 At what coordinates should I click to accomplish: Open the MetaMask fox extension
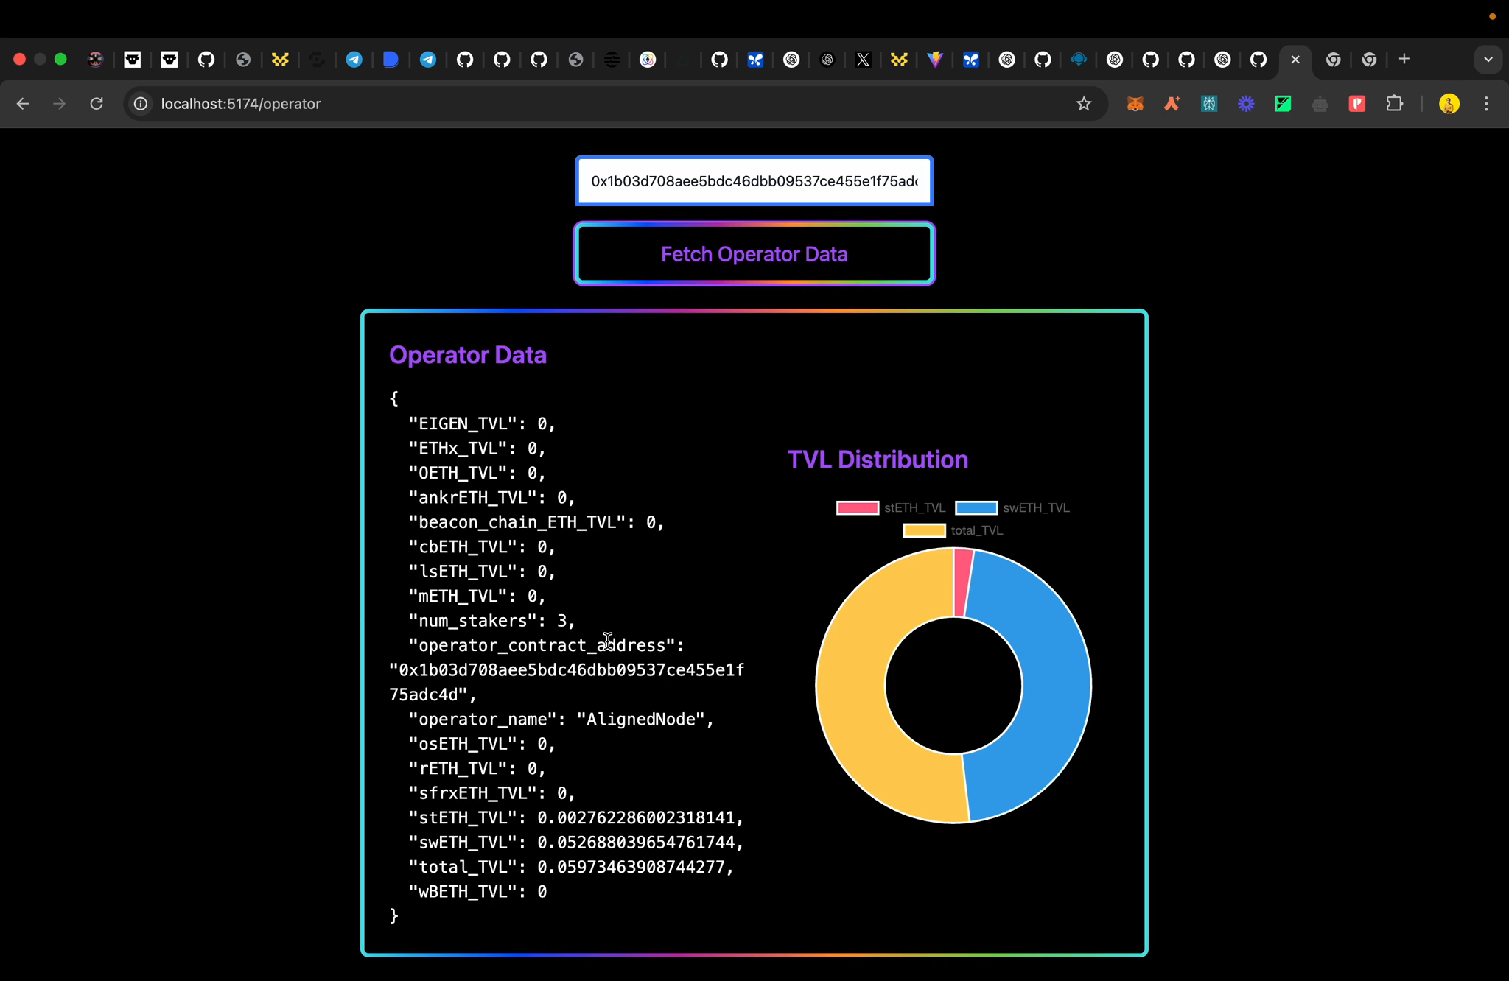pos(1135,104)
